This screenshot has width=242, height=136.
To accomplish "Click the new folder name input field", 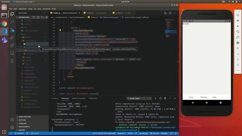I will pyautogui.click(x=37, y=44).
